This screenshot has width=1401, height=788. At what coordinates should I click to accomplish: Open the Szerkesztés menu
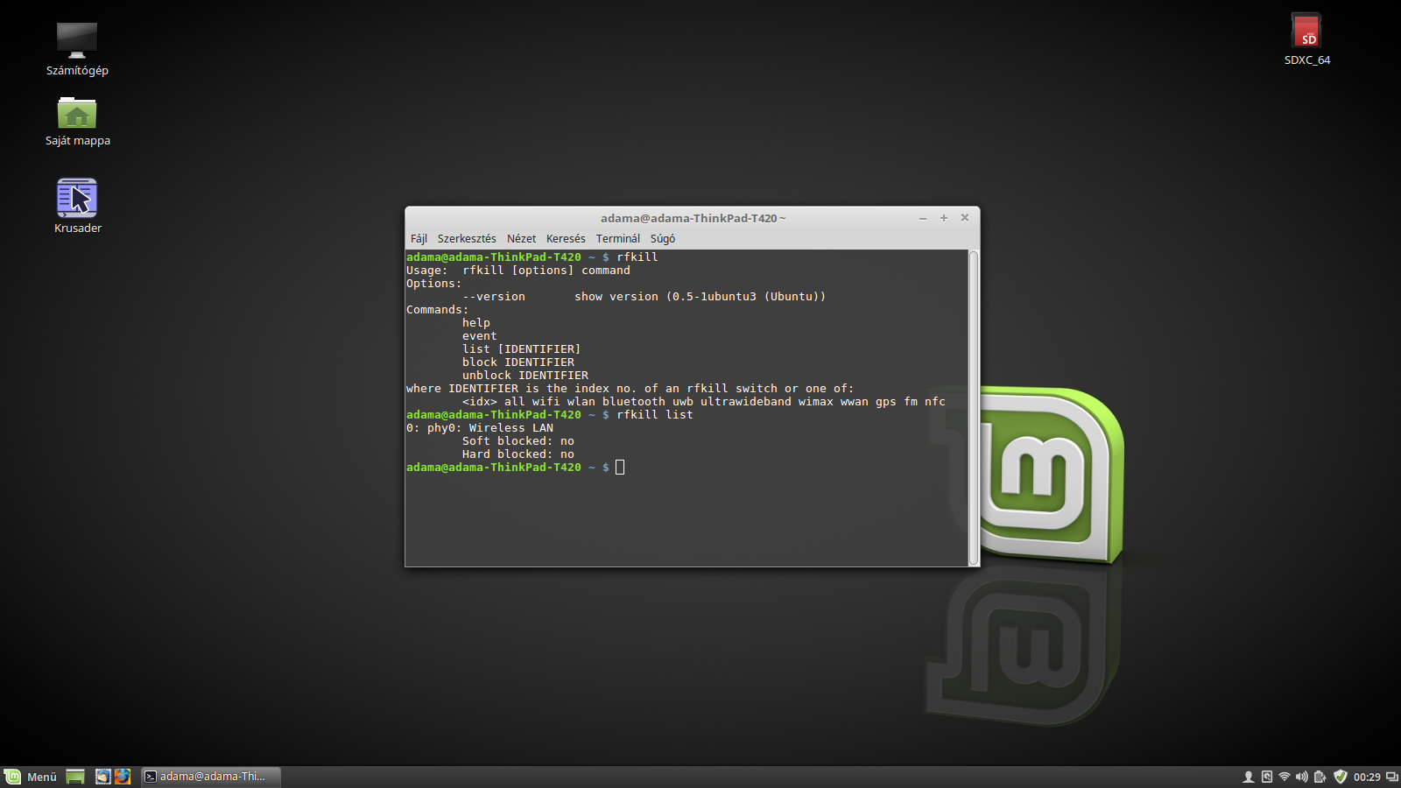pyautogui.click(x=467, y=238)
